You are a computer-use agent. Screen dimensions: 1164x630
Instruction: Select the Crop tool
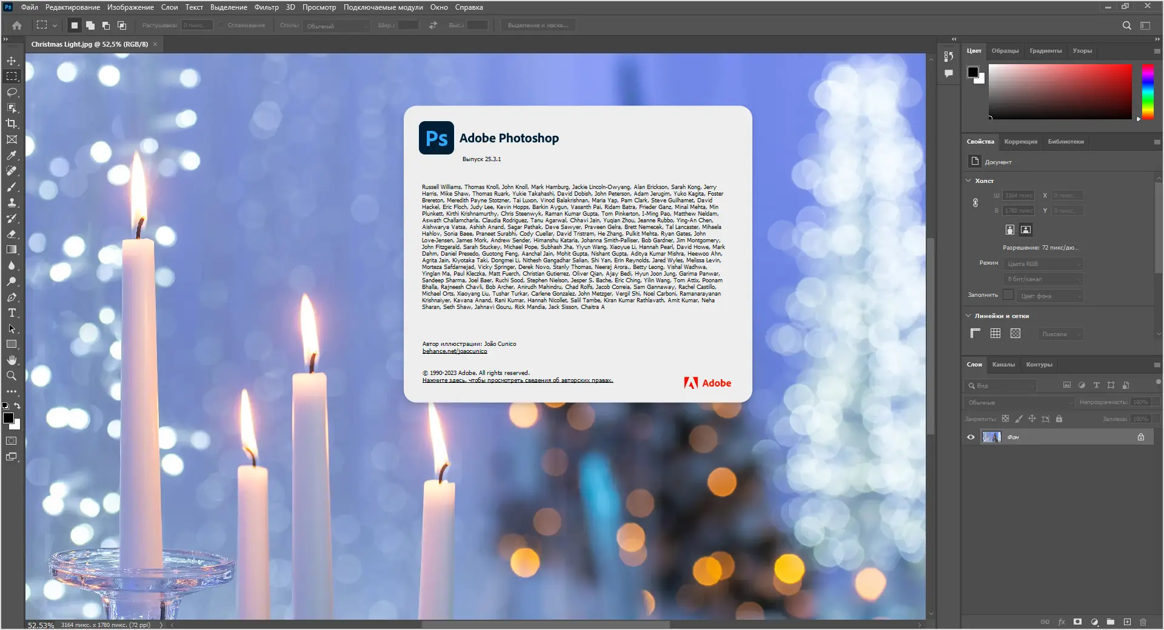pyautogui.click(x=11, y=124)
